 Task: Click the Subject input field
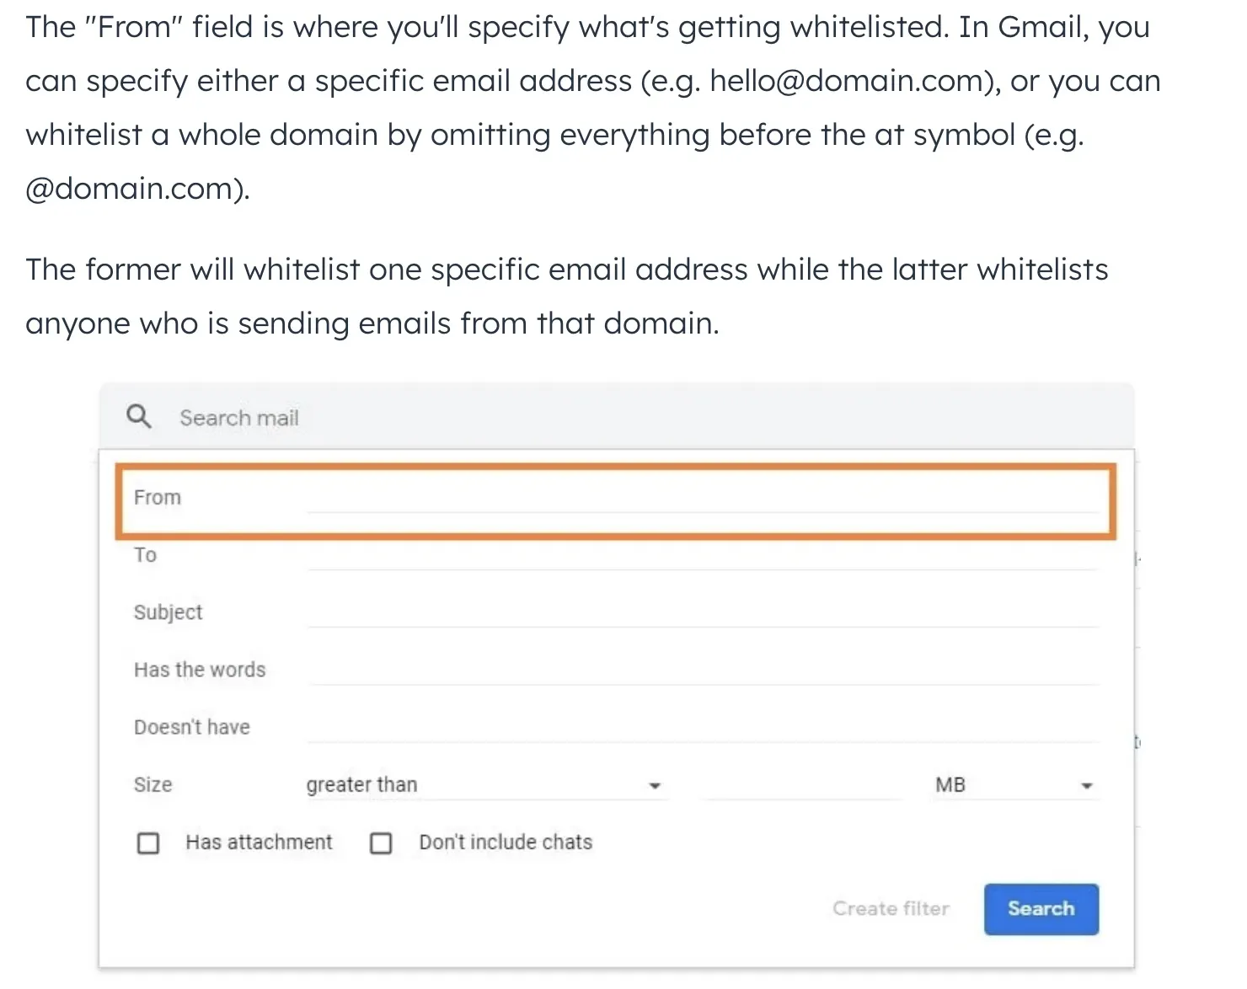(703, 613)
